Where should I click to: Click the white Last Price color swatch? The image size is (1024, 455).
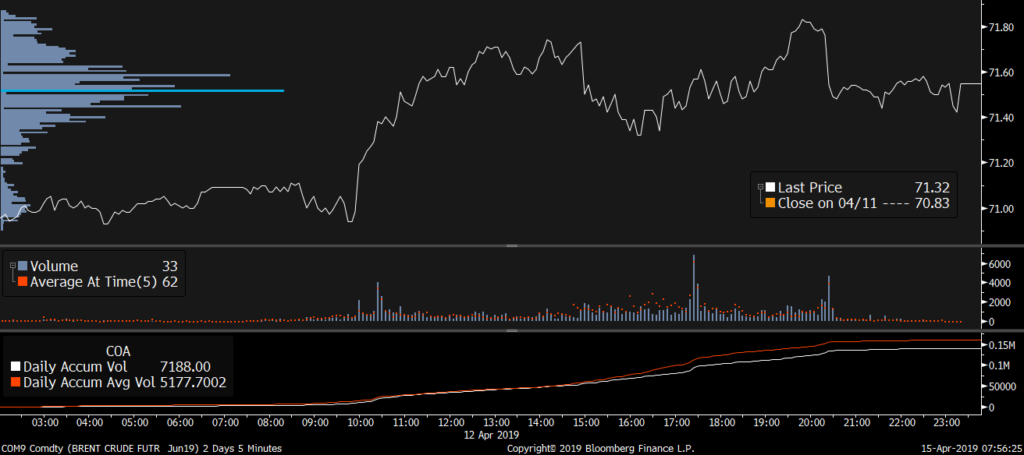[x=770, y=187]
